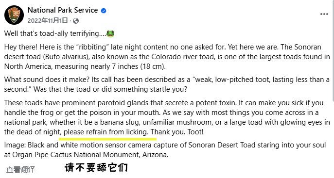
Task: Click 'Organ Pipe Cactus National Monument' text
Action: tap(75, 155)
